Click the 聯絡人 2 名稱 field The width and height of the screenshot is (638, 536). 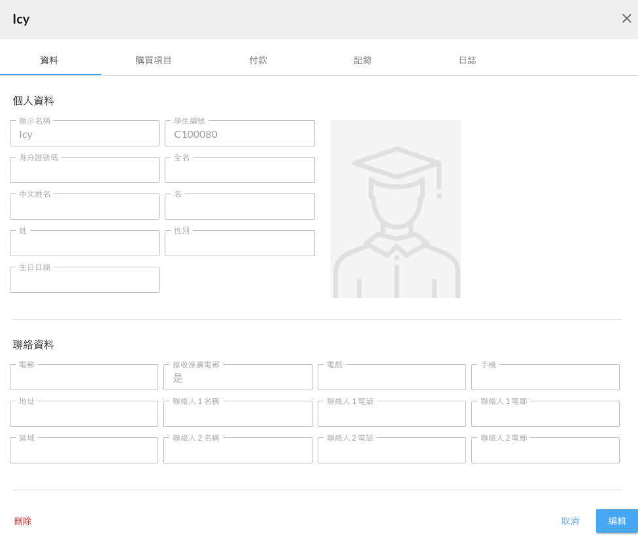pyautogui.click(x=238, y=450)
